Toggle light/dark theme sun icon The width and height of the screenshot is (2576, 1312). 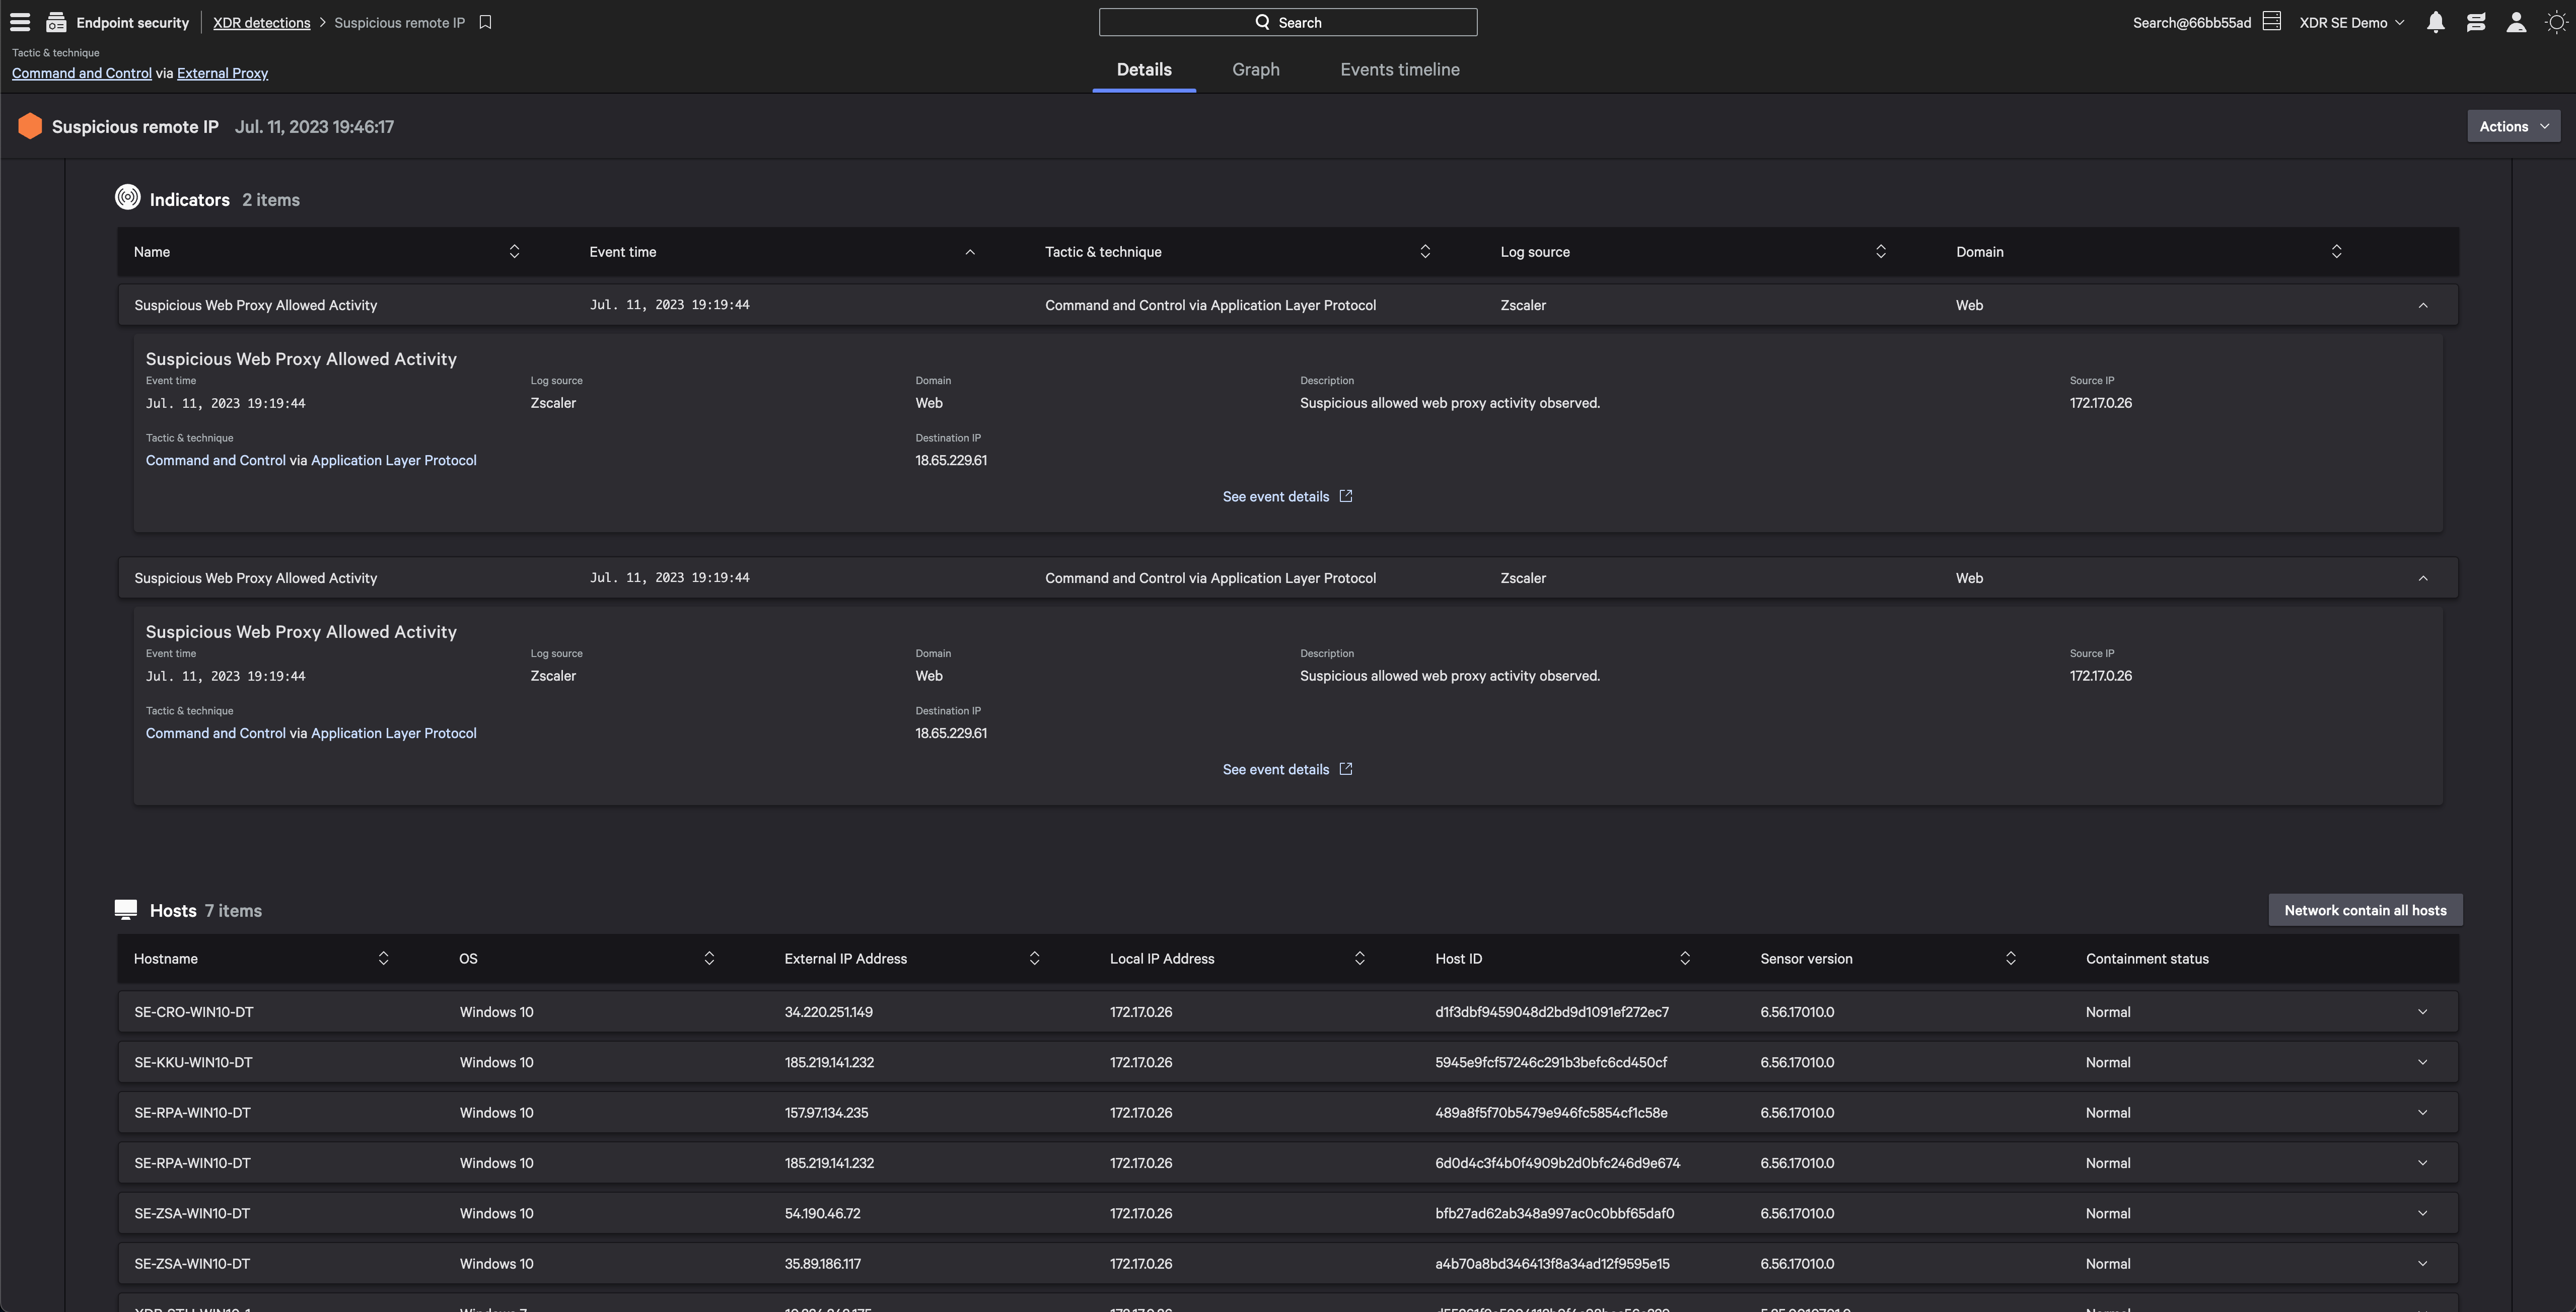coord(2556,22)
